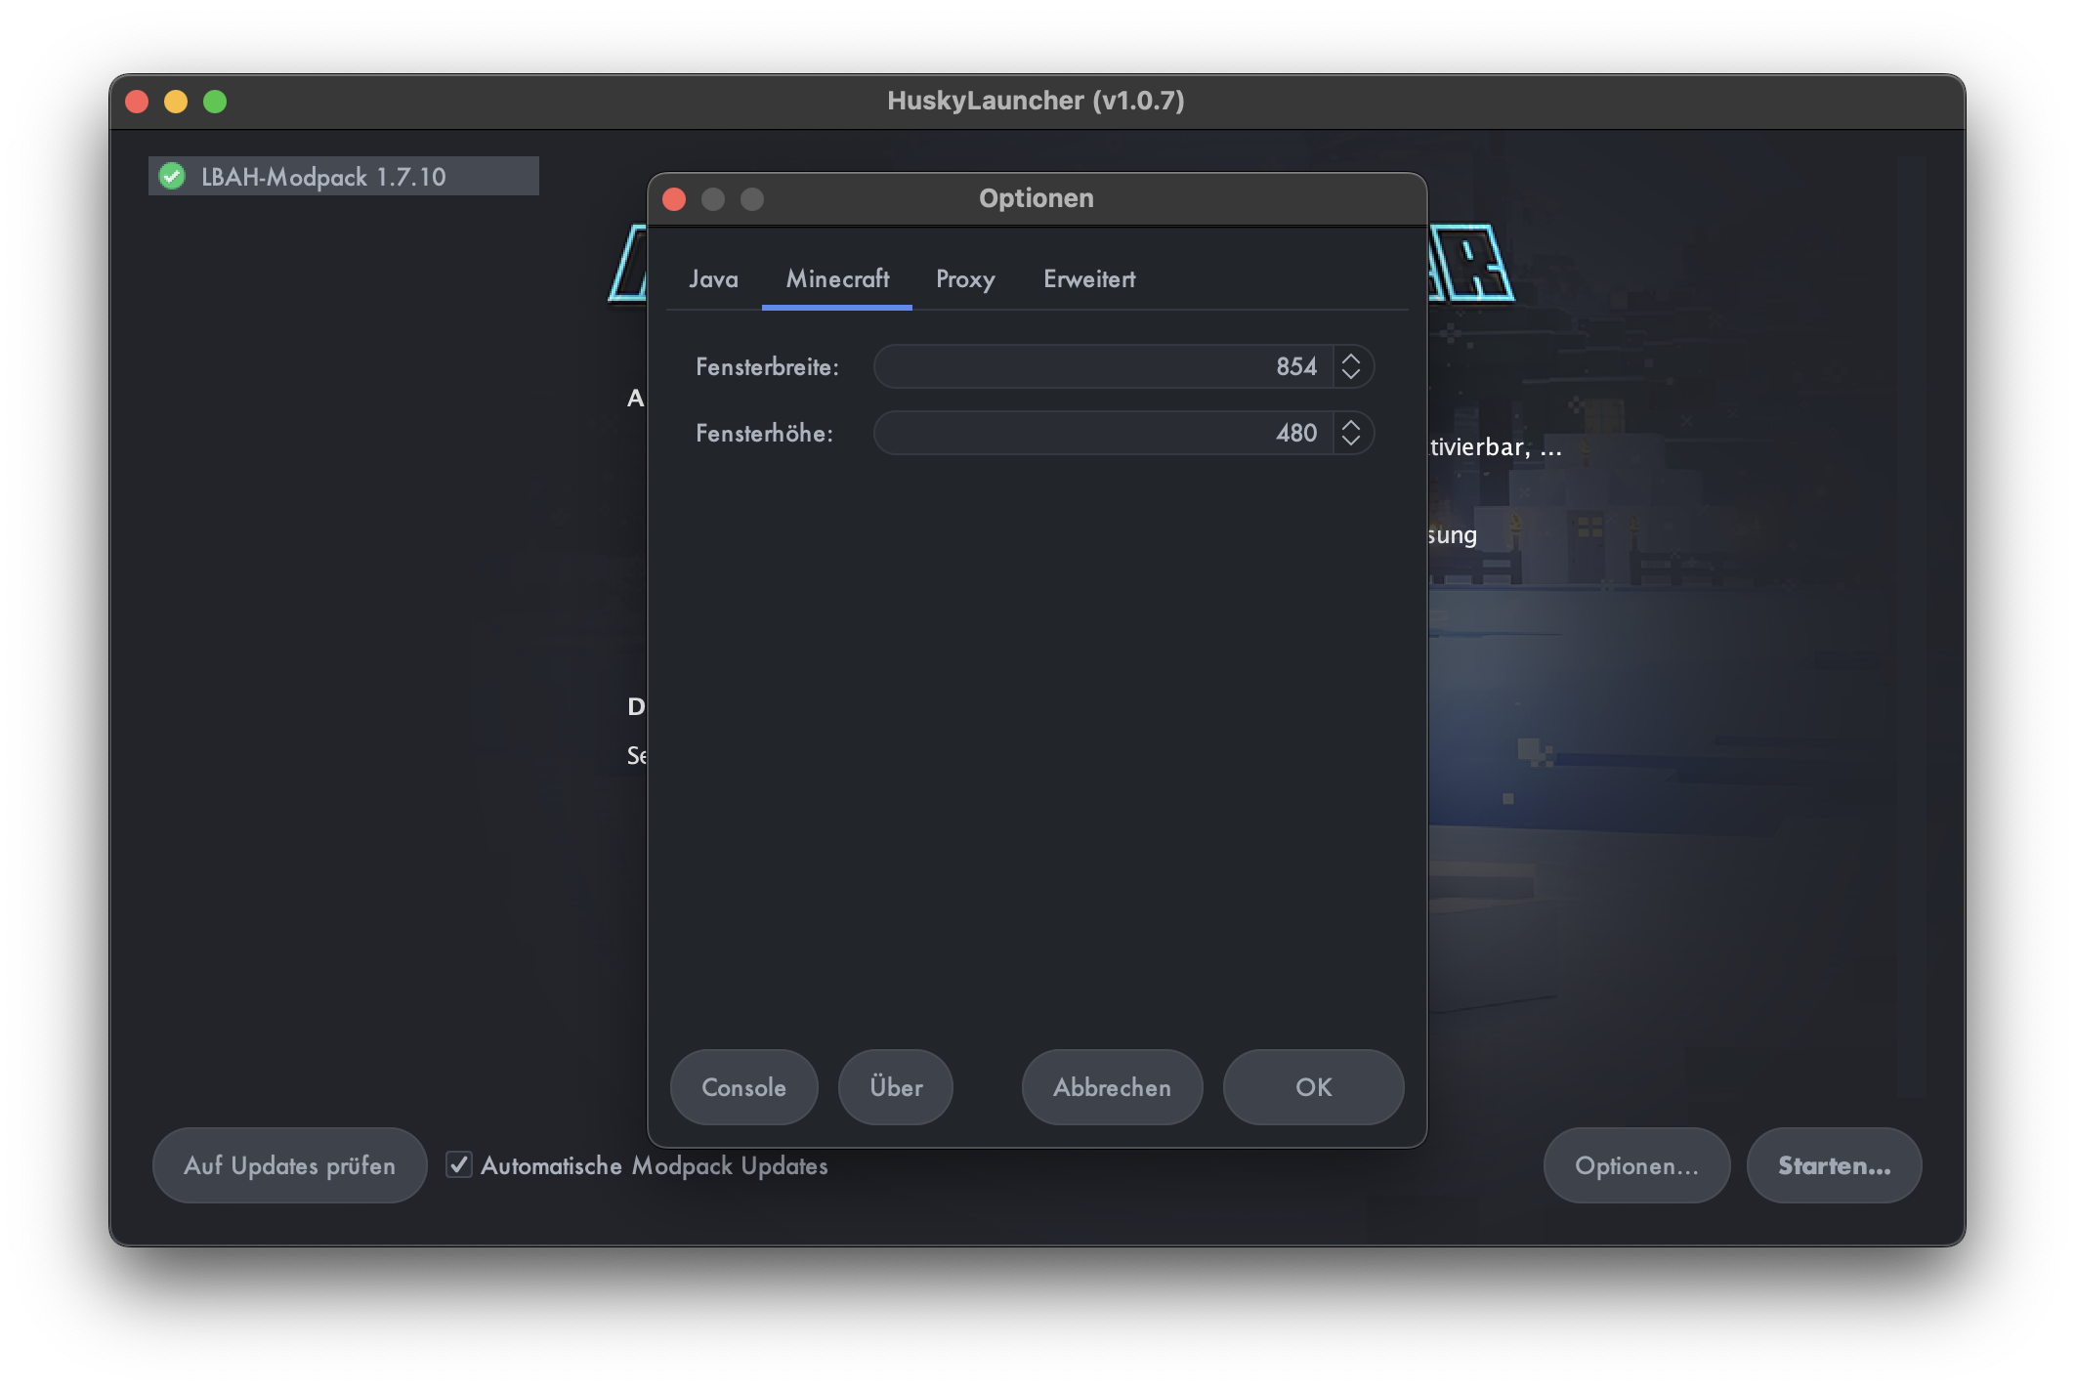The height and width of the screenshot is (1391, 2075).
Task: Cancel with the Abbrechen button
Action: point(1112,1087)
